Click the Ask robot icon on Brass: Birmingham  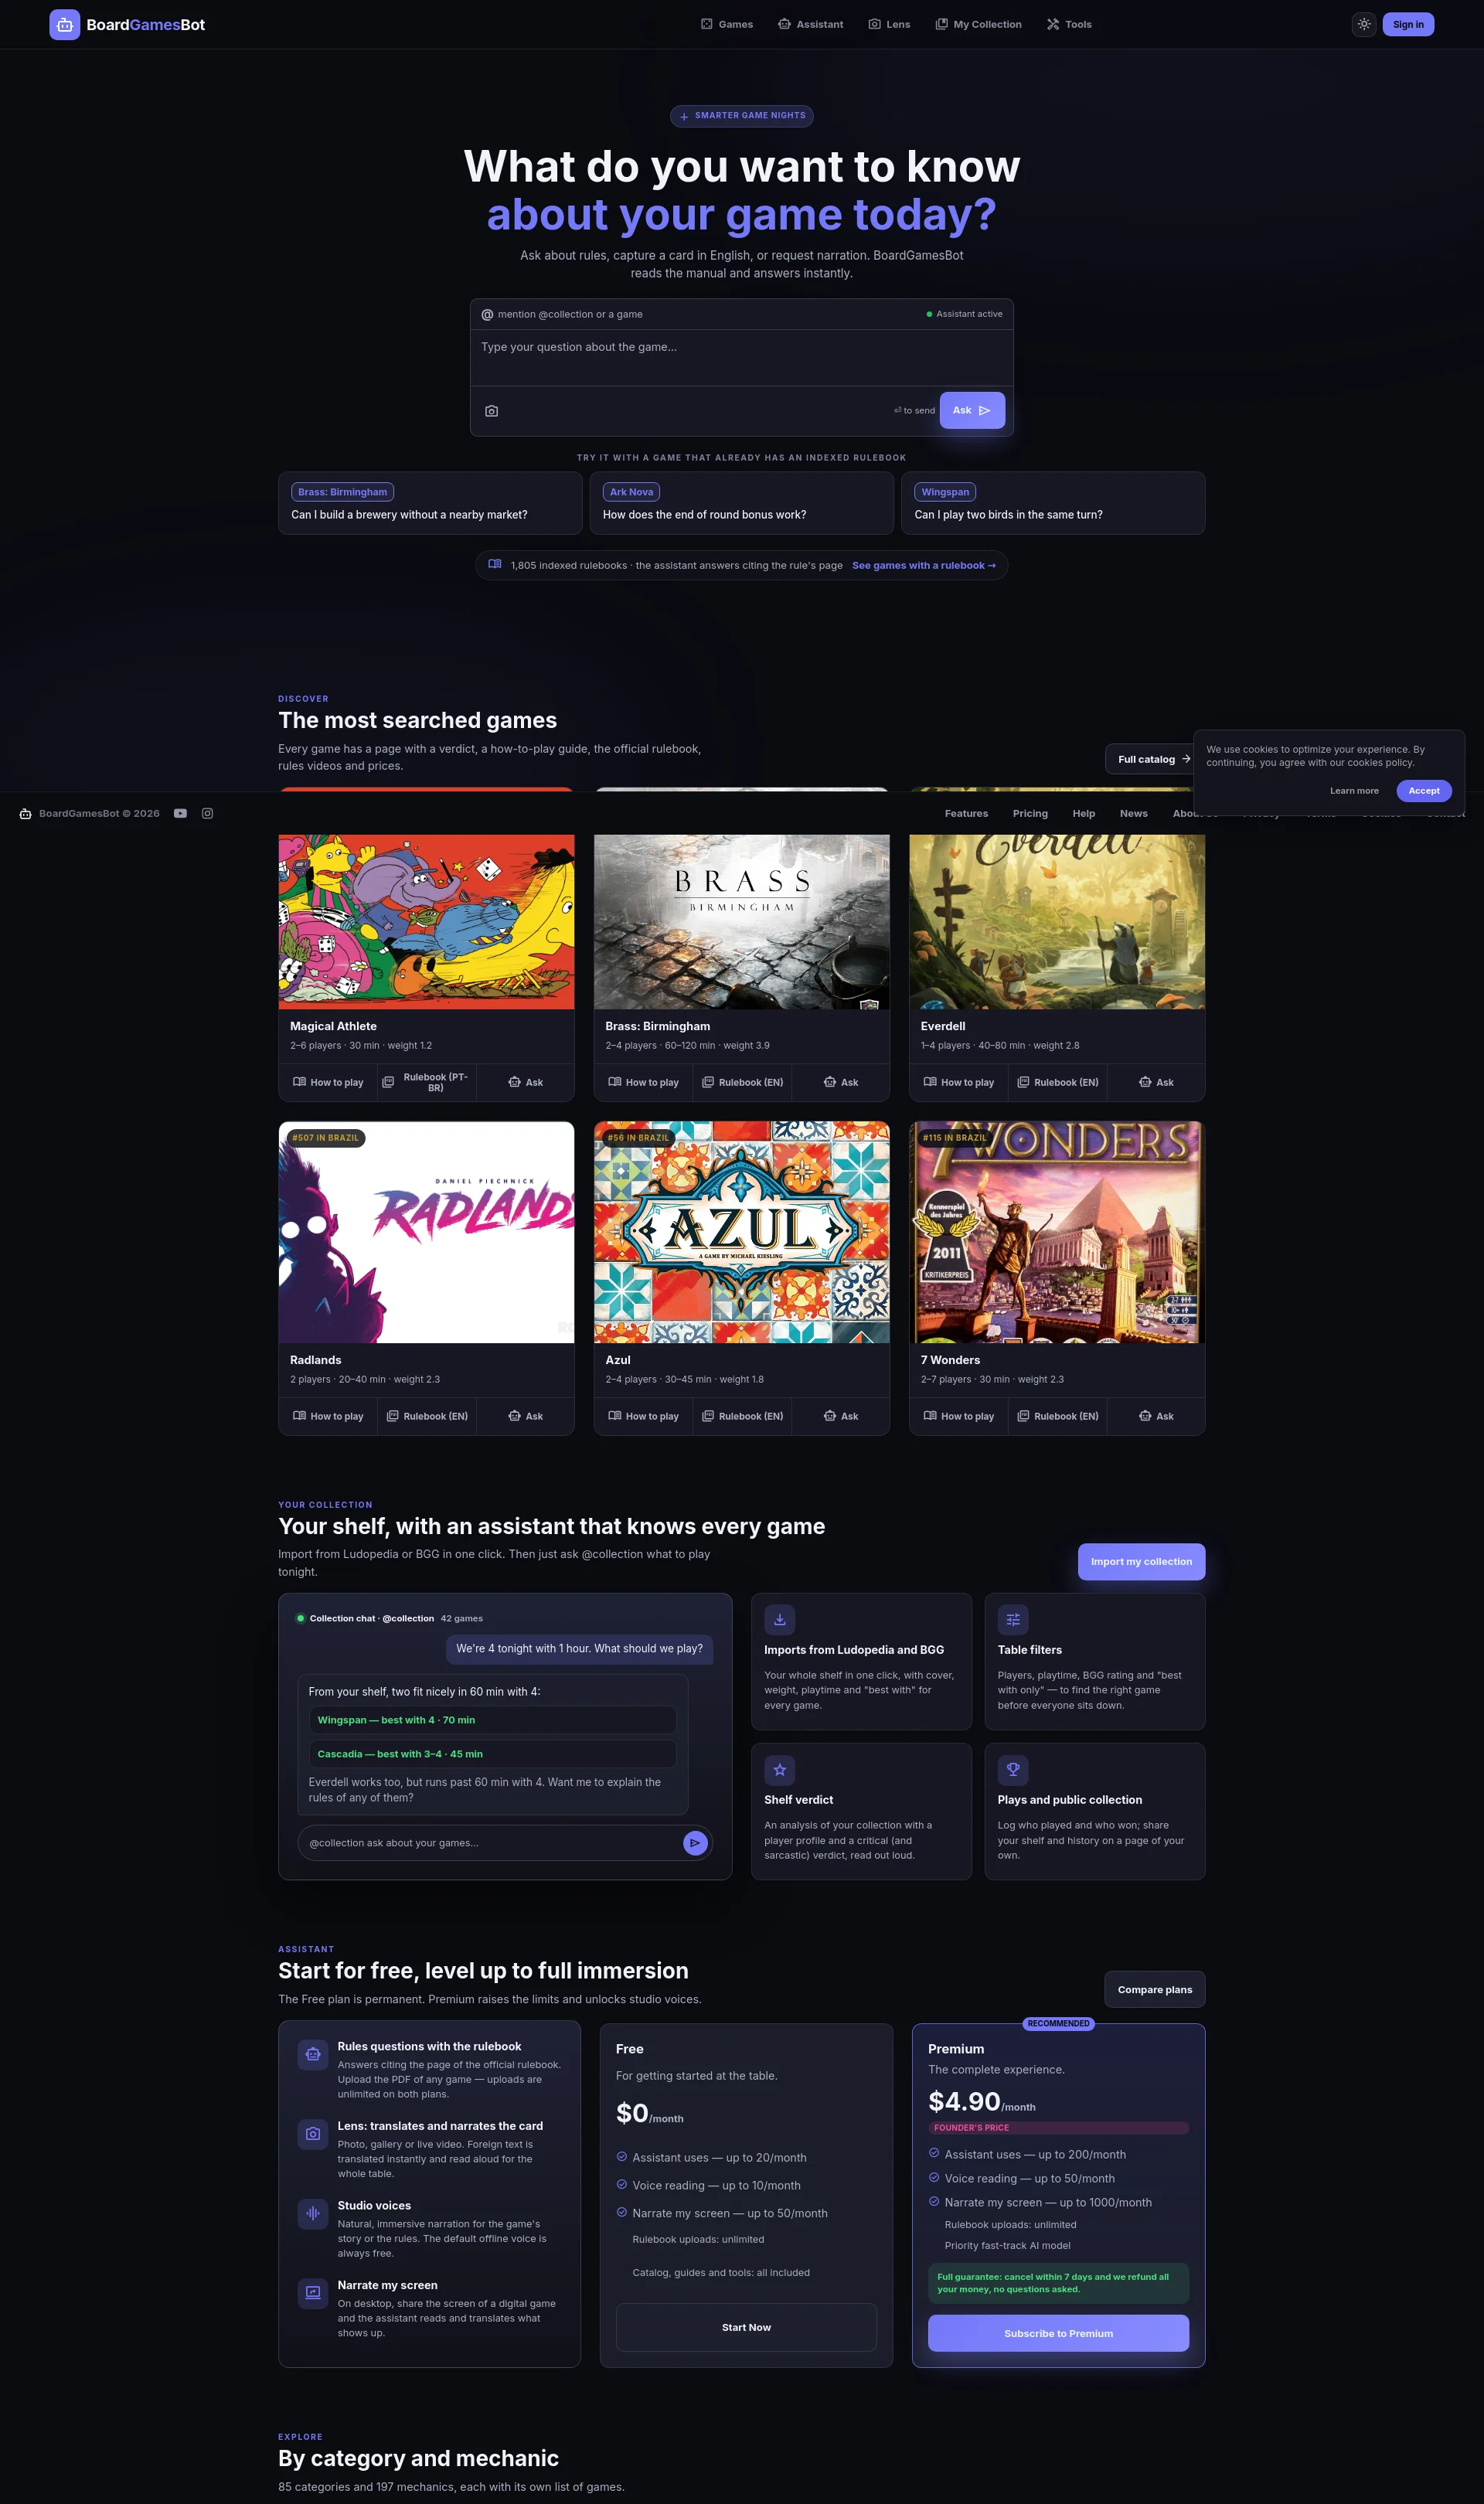point(830,1083)
